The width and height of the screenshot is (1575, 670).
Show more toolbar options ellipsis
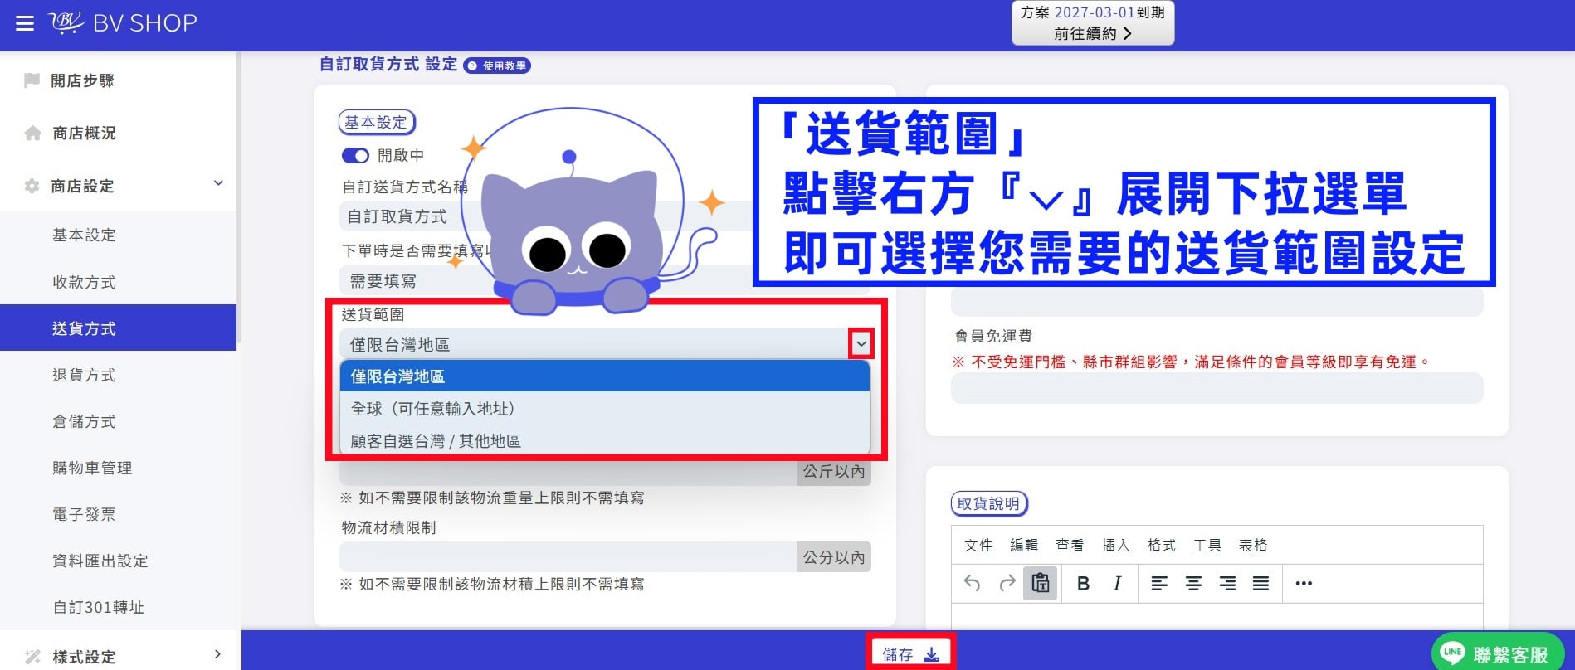click(1304, 584)
